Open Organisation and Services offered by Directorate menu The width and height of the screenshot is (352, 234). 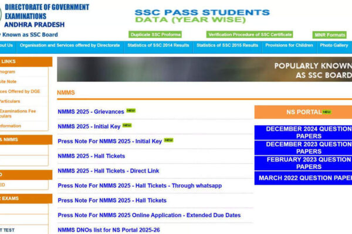point(70,45)
